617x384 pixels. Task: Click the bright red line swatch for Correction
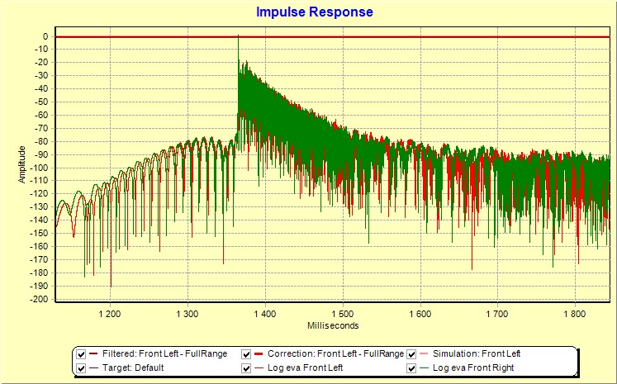(x=259, y=354)
